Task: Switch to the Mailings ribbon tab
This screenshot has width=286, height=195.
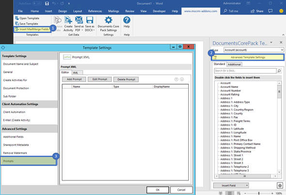Action: [113, 11]
